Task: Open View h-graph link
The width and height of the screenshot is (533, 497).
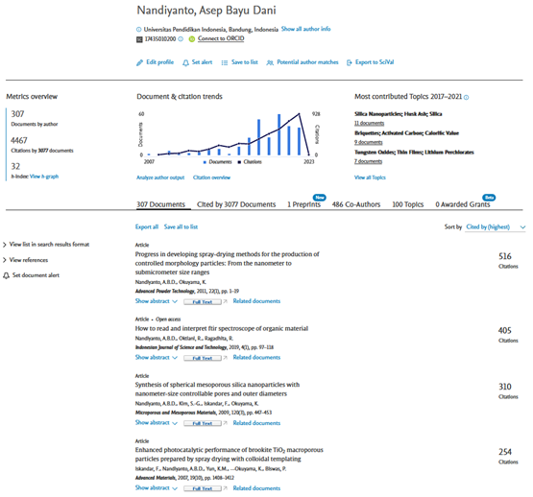Action: pos(44,177)
